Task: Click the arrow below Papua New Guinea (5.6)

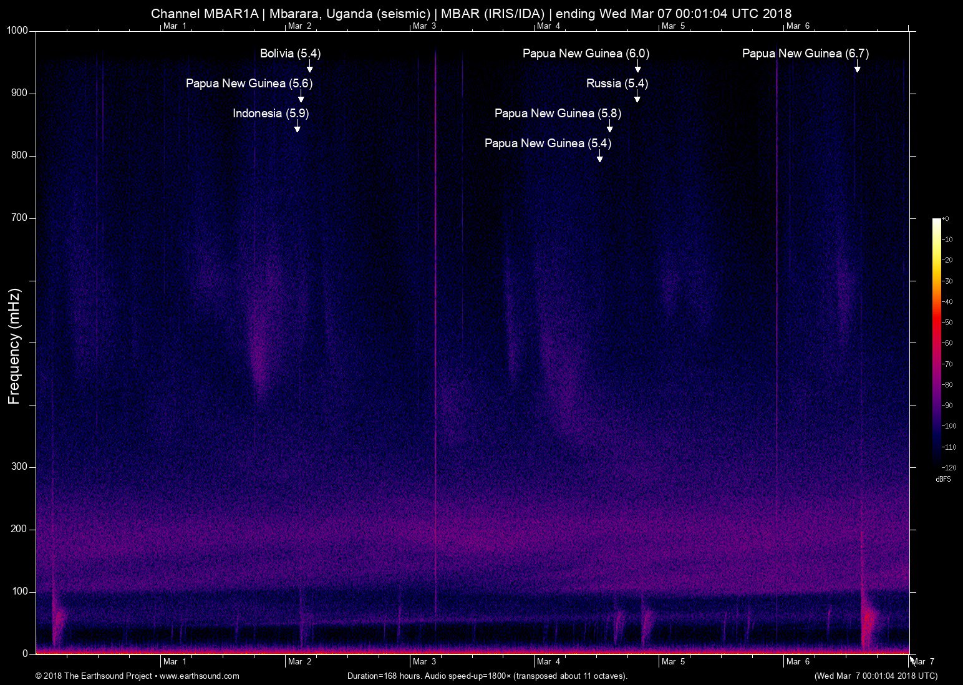Action: (x=301, y=97)
